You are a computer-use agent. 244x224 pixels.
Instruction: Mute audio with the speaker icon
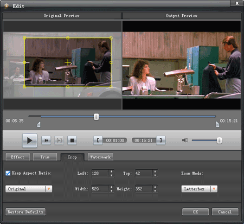tap(185, 140)
